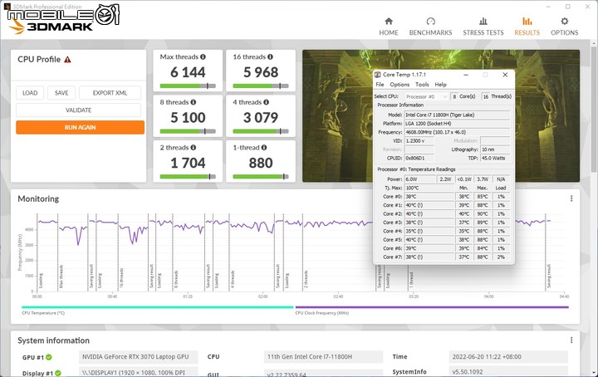Image resolution: width=598 pixels, height=377 pixels.
Task: Switch to STRESS TESTS tab
Action: tap(483, 27)
